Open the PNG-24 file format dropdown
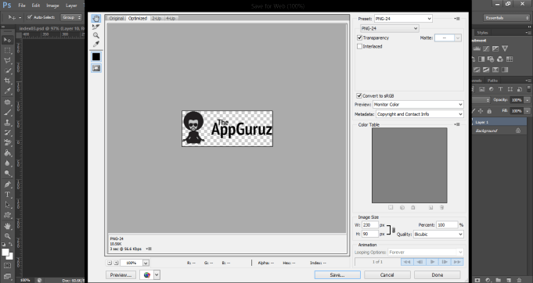 390,28
